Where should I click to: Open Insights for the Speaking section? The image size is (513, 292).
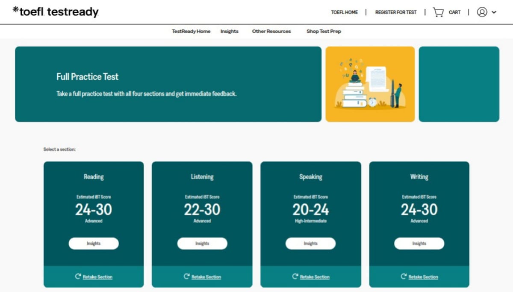tap(311, 243)
